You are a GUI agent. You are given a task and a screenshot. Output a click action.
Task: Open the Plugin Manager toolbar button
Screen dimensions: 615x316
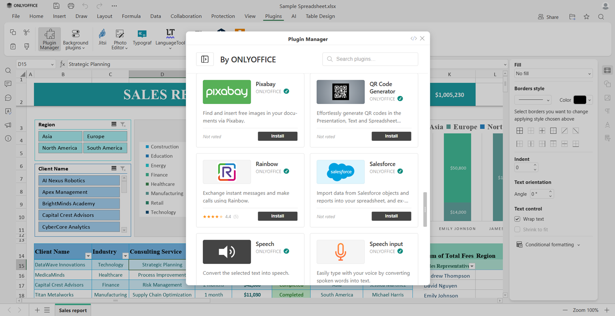pyautogui.click(x=50, y=39)
